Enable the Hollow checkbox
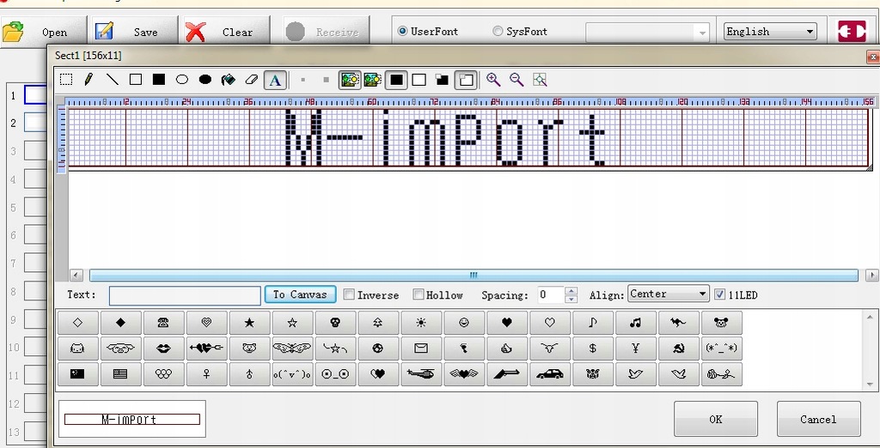 pos(419,294)
